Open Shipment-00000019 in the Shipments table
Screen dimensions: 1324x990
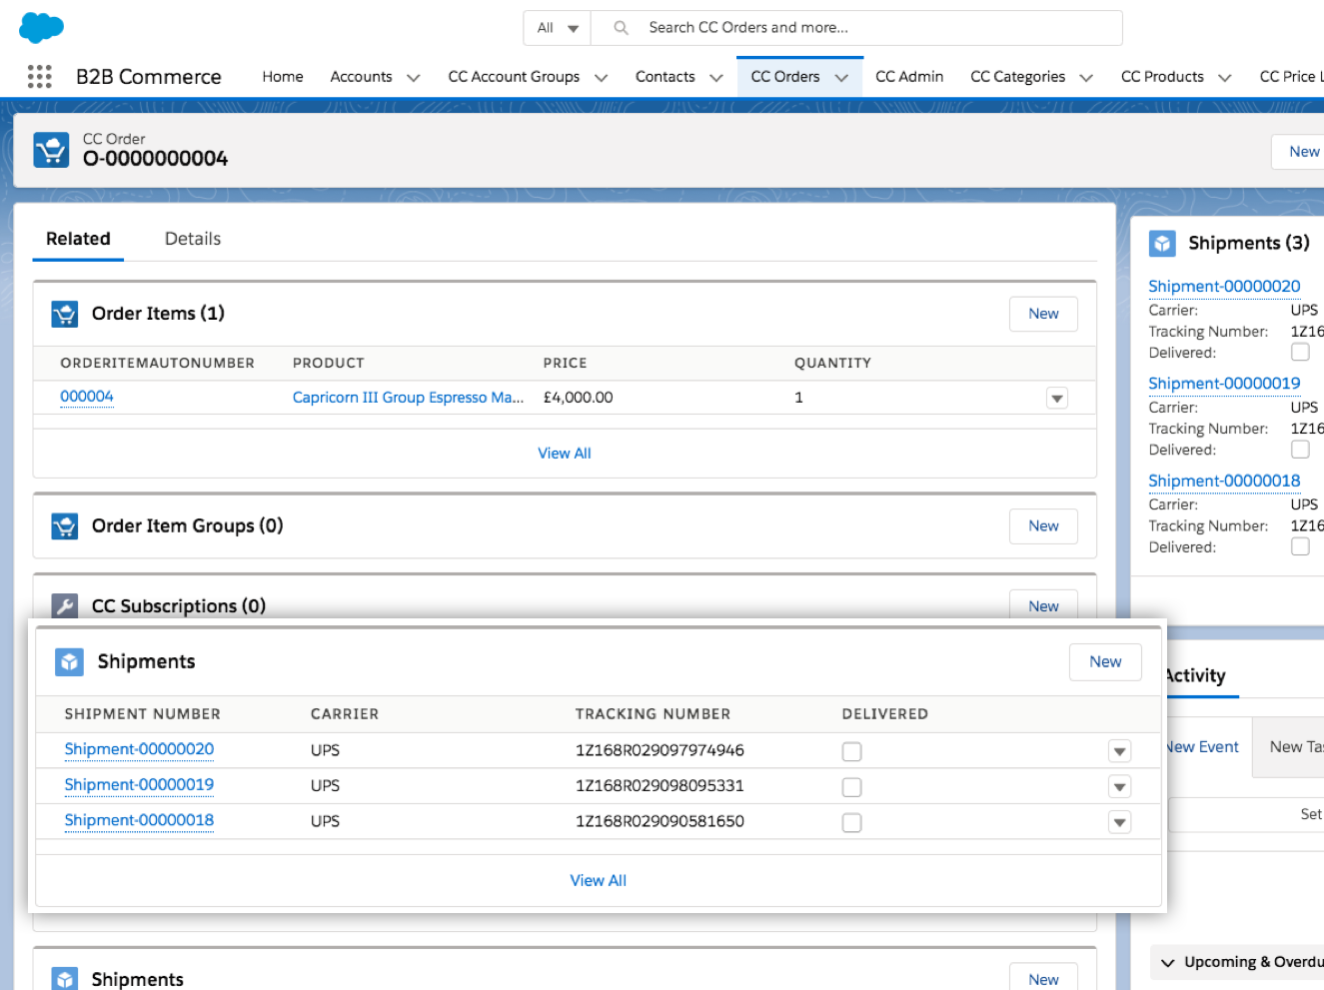click(x=139, y=785)
